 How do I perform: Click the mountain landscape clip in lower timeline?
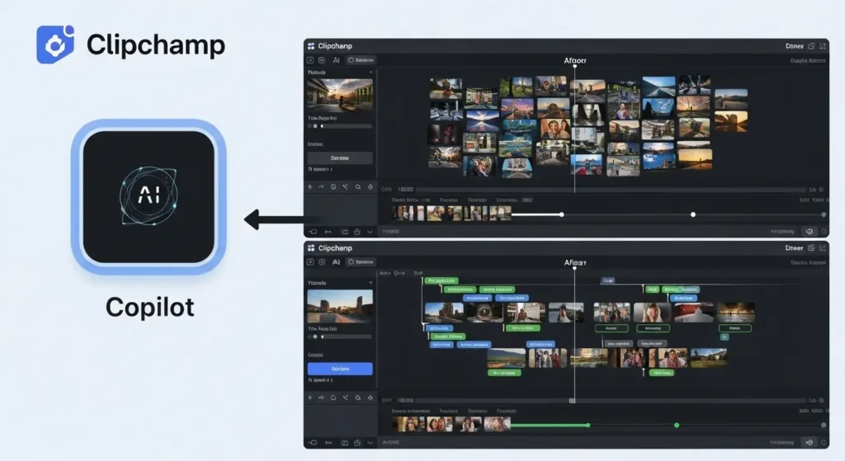tap(506, 358)
